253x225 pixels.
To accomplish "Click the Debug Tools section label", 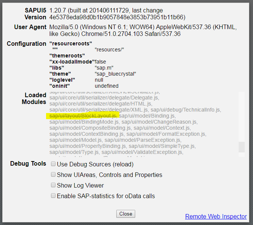I will pyautogui.click(x=28, y=164).
